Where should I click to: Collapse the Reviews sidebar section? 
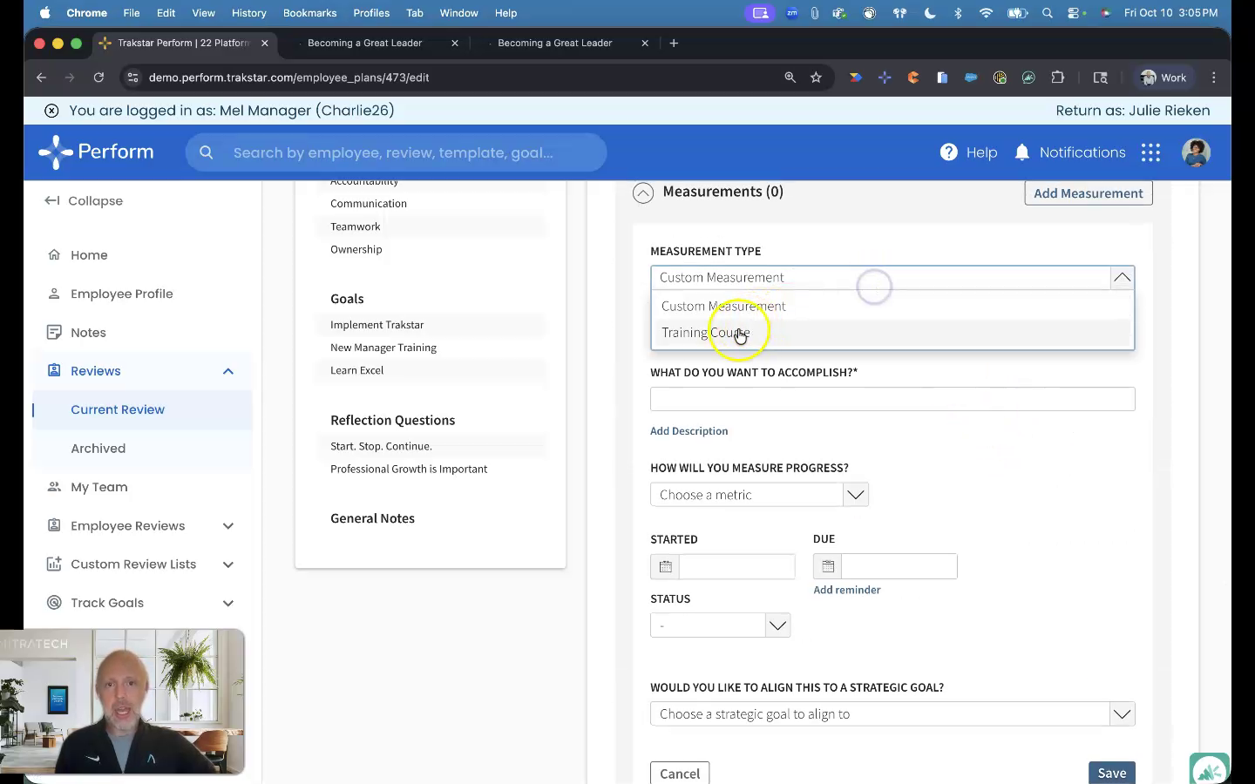tap(228, 371)
